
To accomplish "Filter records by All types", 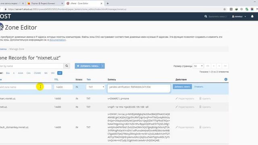I will pos(8,73).
